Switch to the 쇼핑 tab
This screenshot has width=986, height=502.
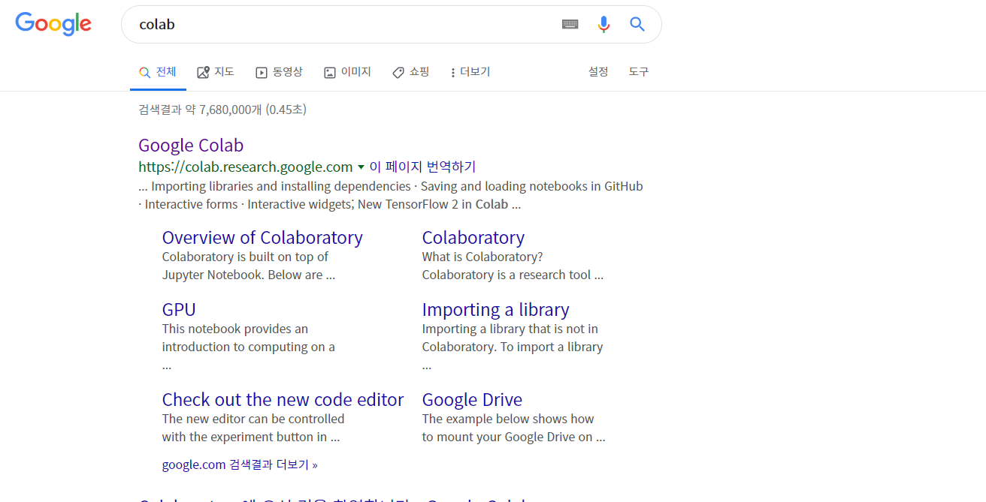point(410,72)
